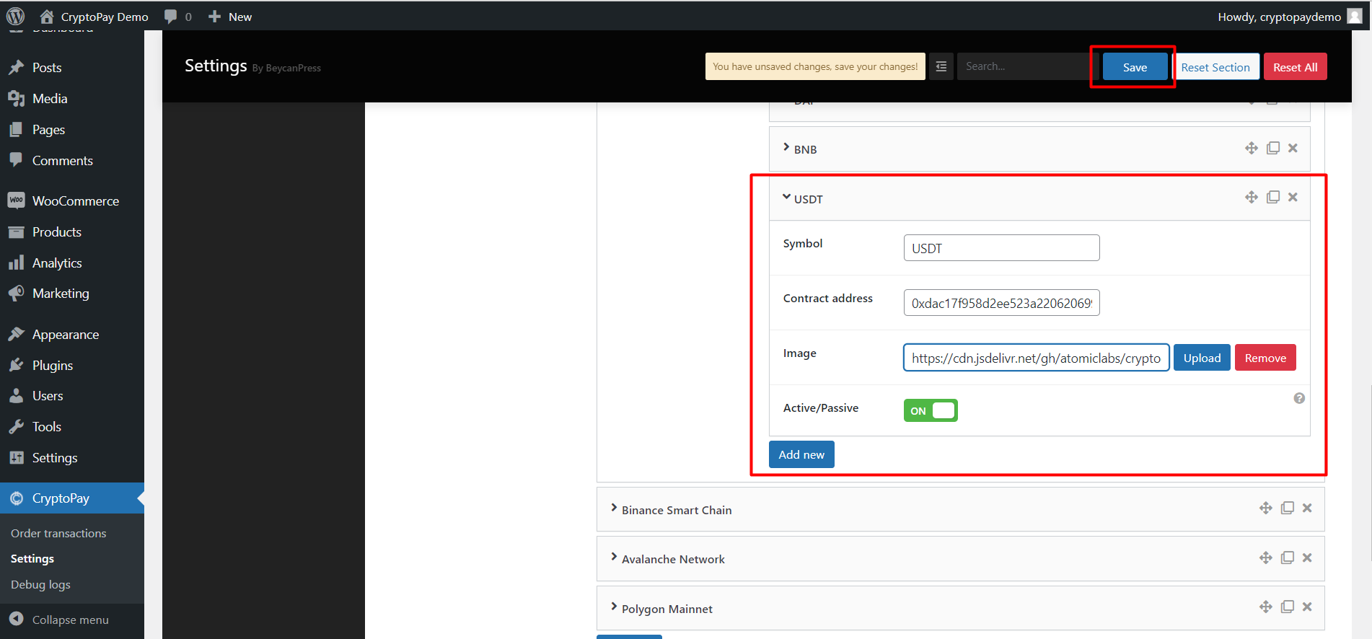This screenshot has height=639, width=1372.
Task: Open the WordPress logo menu
Action: point(15,17)
